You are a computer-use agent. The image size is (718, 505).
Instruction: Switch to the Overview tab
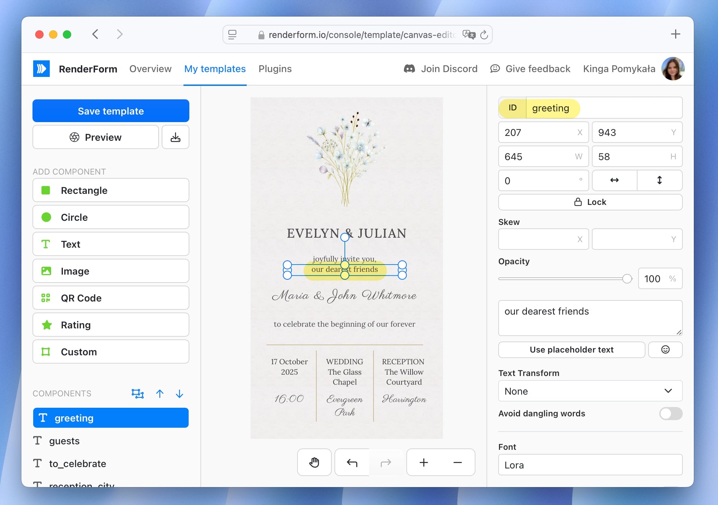coord(150,69)
